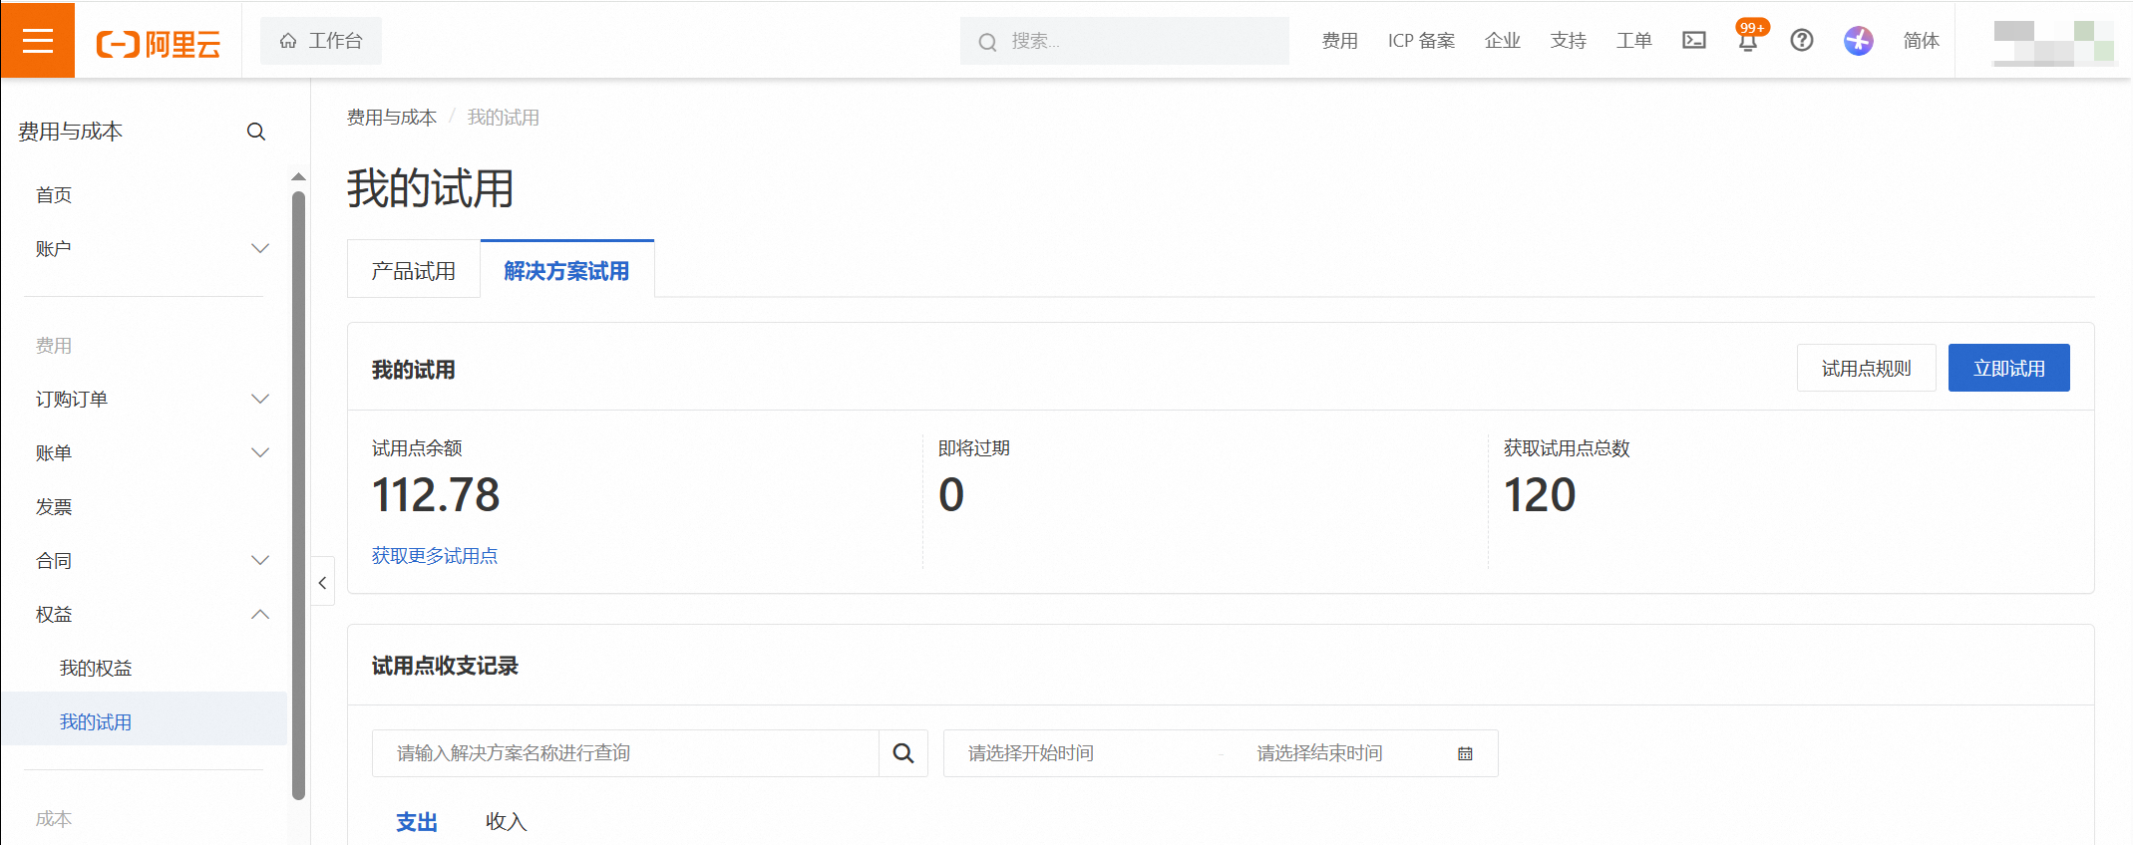
Task: Click the Alibaba Cloud logo
Action: tap(159, 44)
